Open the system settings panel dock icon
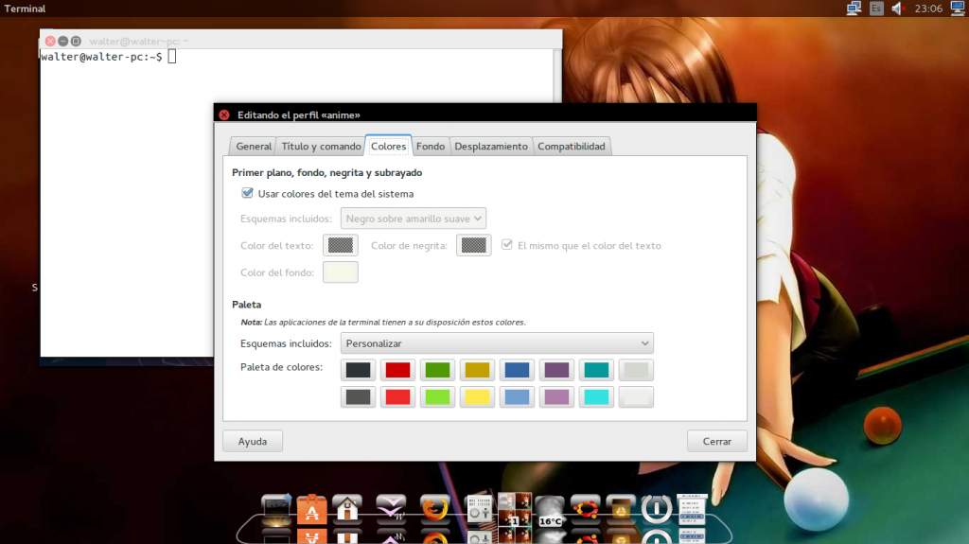The width and height of the screenshot is (969, 544). click(478, 509)
